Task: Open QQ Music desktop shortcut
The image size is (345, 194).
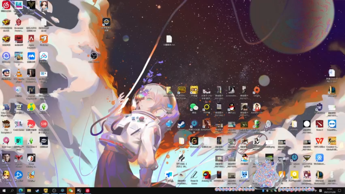Action: 31,107
